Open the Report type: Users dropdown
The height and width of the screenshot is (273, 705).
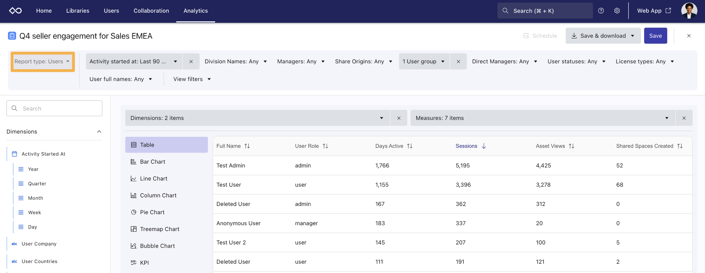[42, 62]
